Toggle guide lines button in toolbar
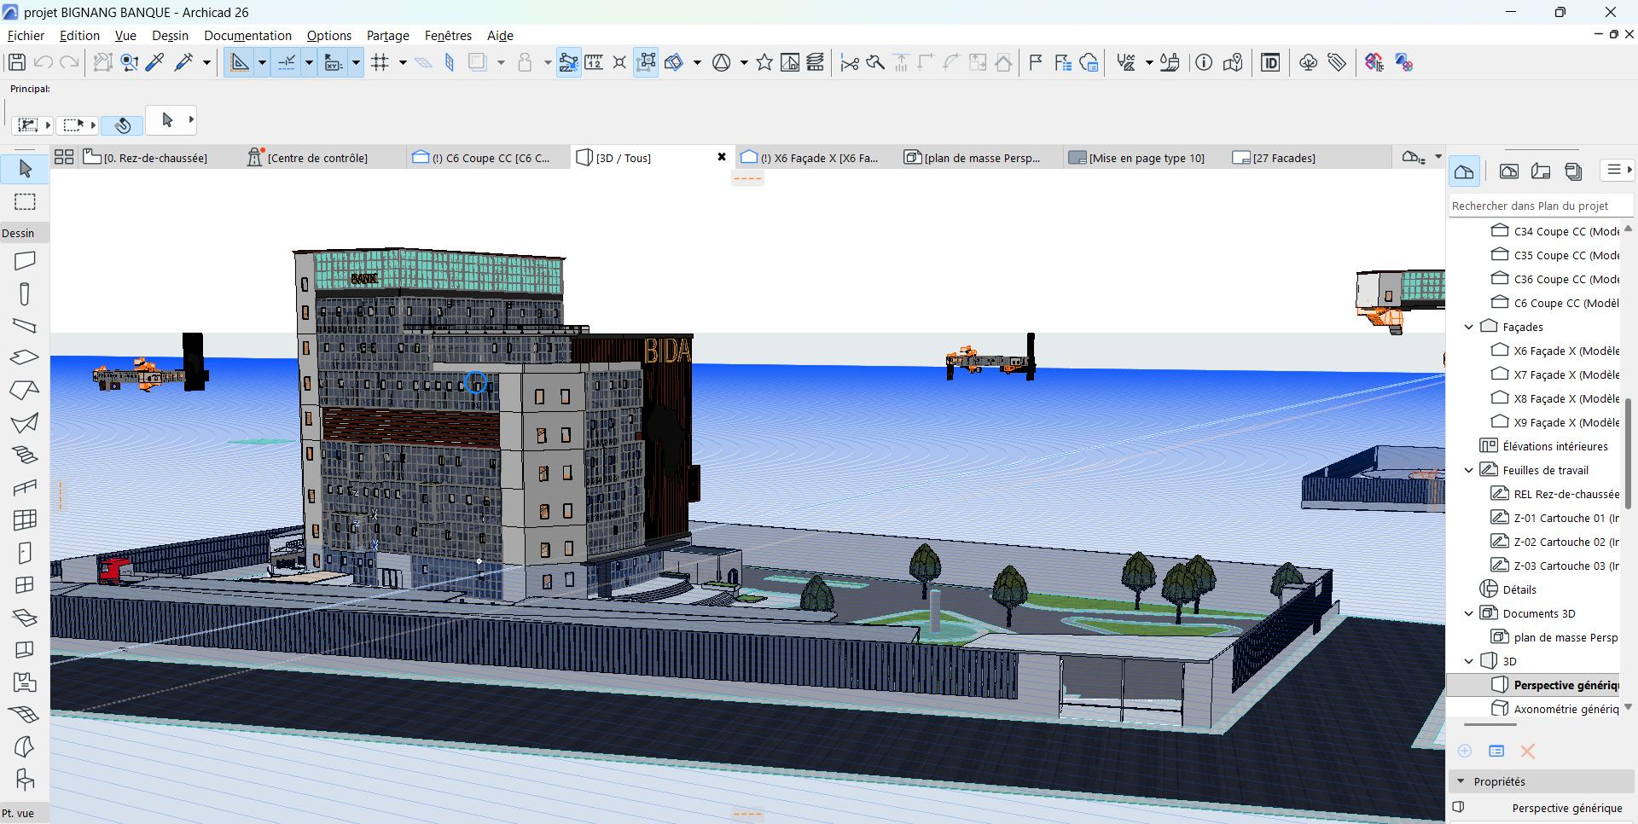The image size is (1638, 824). (240, 62)
